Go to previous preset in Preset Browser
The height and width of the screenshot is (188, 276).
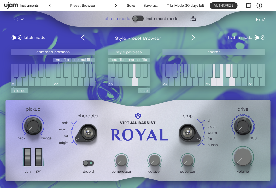point(50,6)
